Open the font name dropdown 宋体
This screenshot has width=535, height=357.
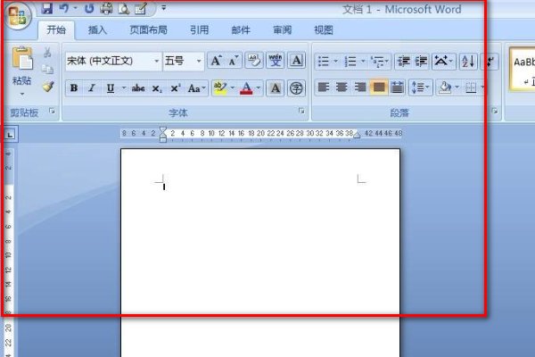(x=157, y=62)
